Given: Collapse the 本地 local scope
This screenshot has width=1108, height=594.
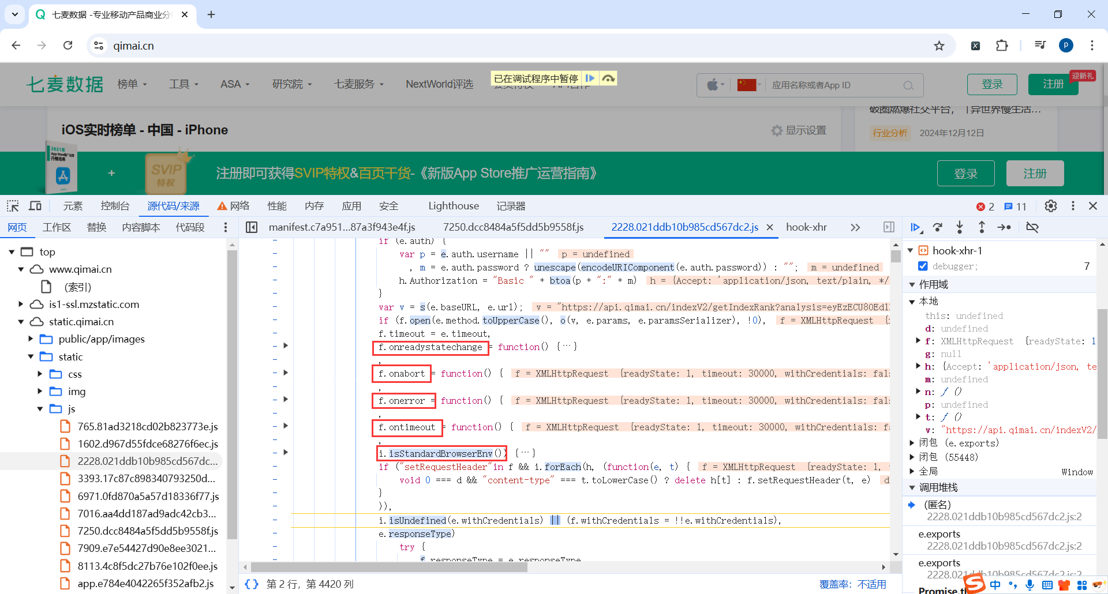Looking at the screenshot, I should click(x=912, y=301).
